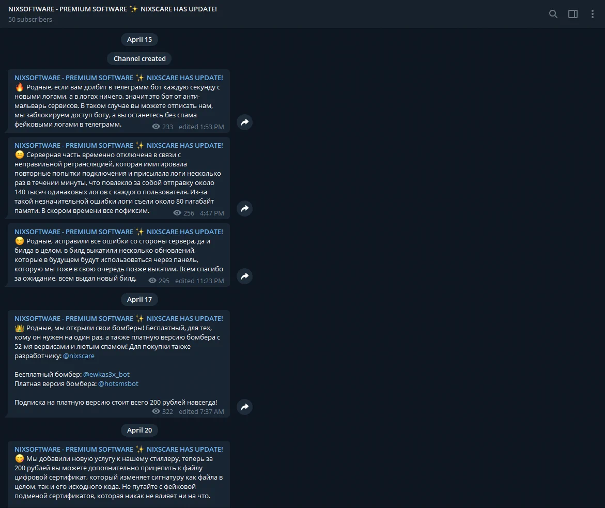Click the "Channel created" service message

139,59
